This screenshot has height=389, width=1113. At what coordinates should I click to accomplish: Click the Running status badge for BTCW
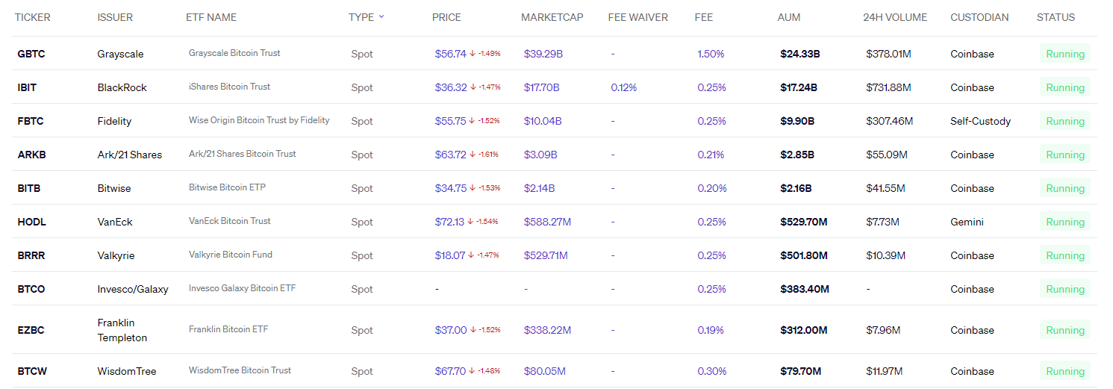pos(1064,371)
